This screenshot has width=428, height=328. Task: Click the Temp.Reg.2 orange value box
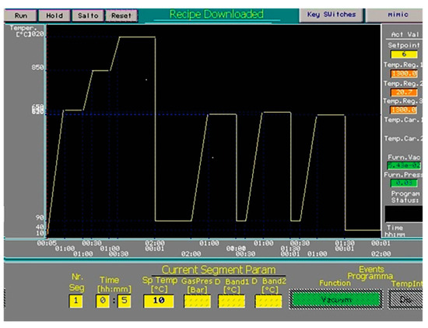coord(404,92)
